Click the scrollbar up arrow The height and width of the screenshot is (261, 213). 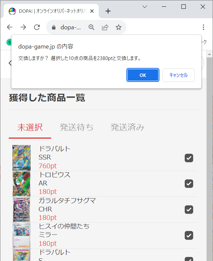(209, 54)
